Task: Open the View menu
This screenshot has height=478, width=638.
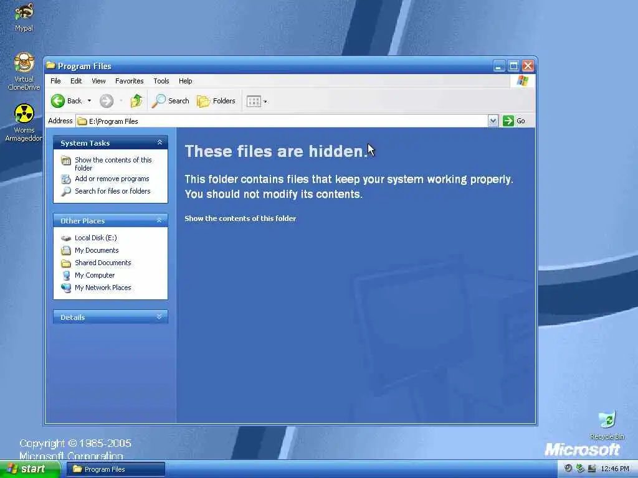Action: pos(98,81)
